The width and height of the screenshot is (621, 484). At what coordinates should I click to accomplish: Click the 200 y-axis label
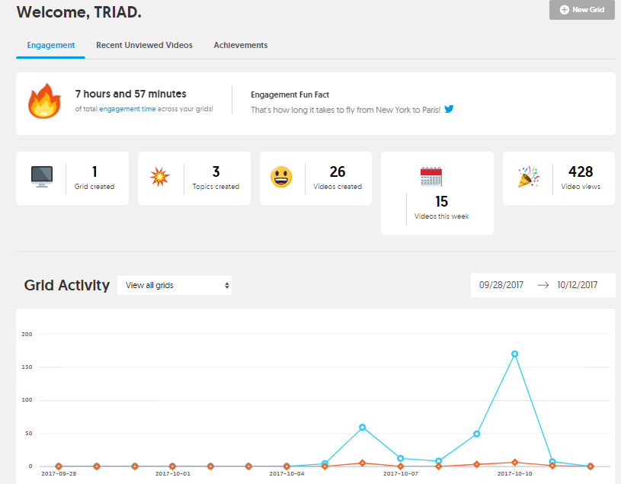point(27,334)
